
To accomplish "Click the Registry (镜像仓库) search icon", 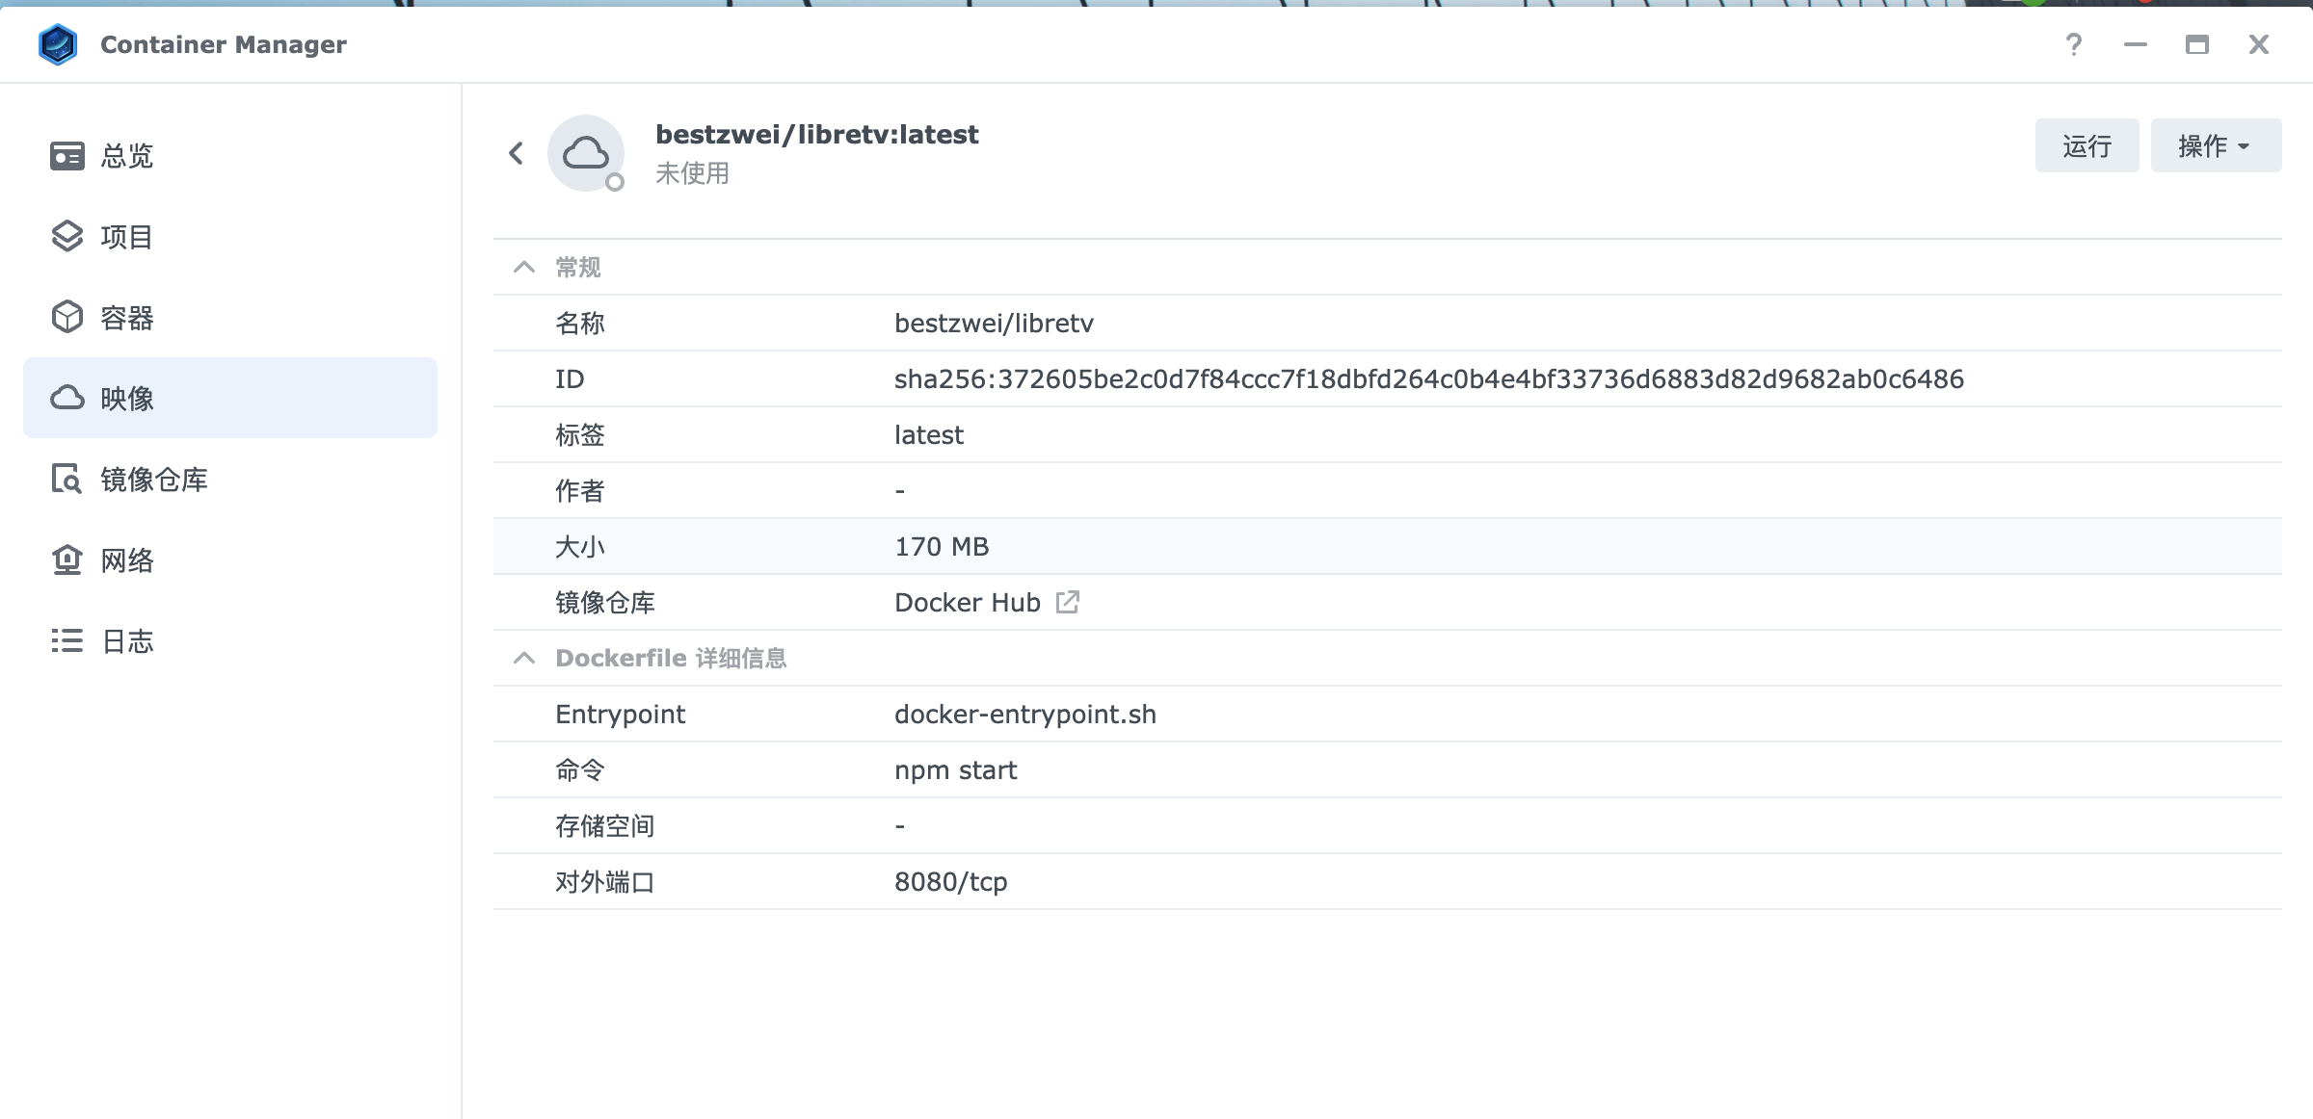I will tap(66, 479).
